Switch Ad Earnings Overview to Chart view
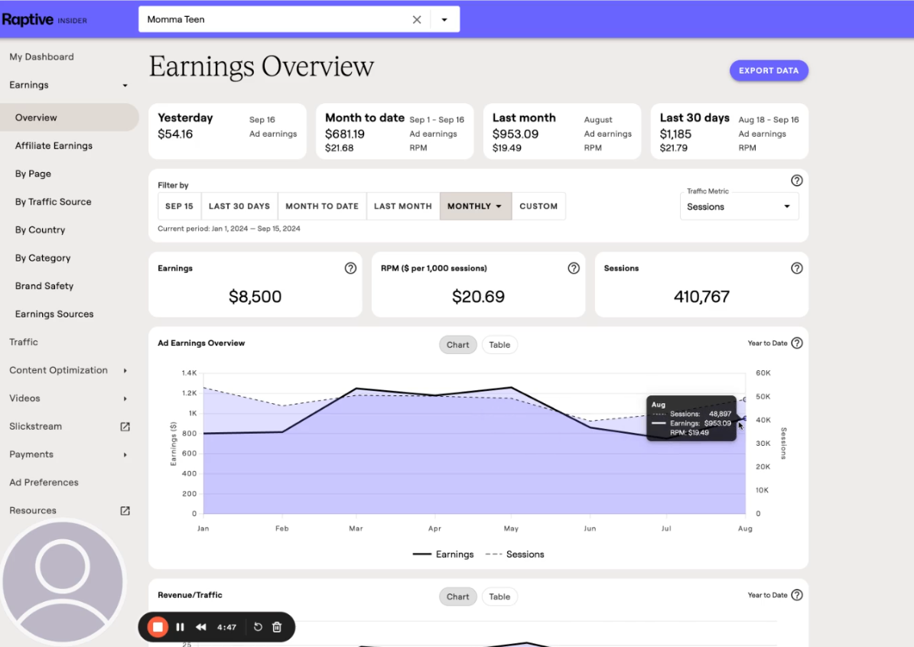Viewport: 914px width, 647px height. coord(457,345)
